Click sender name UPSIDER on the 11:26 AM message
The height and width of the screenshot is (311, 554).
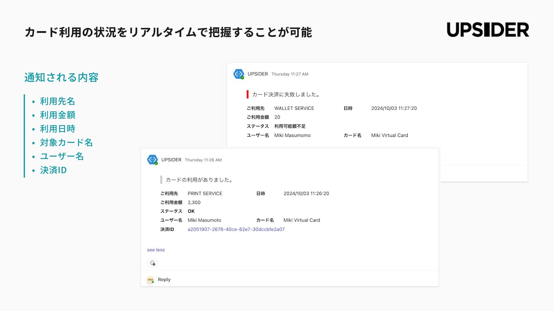[171, 160]
